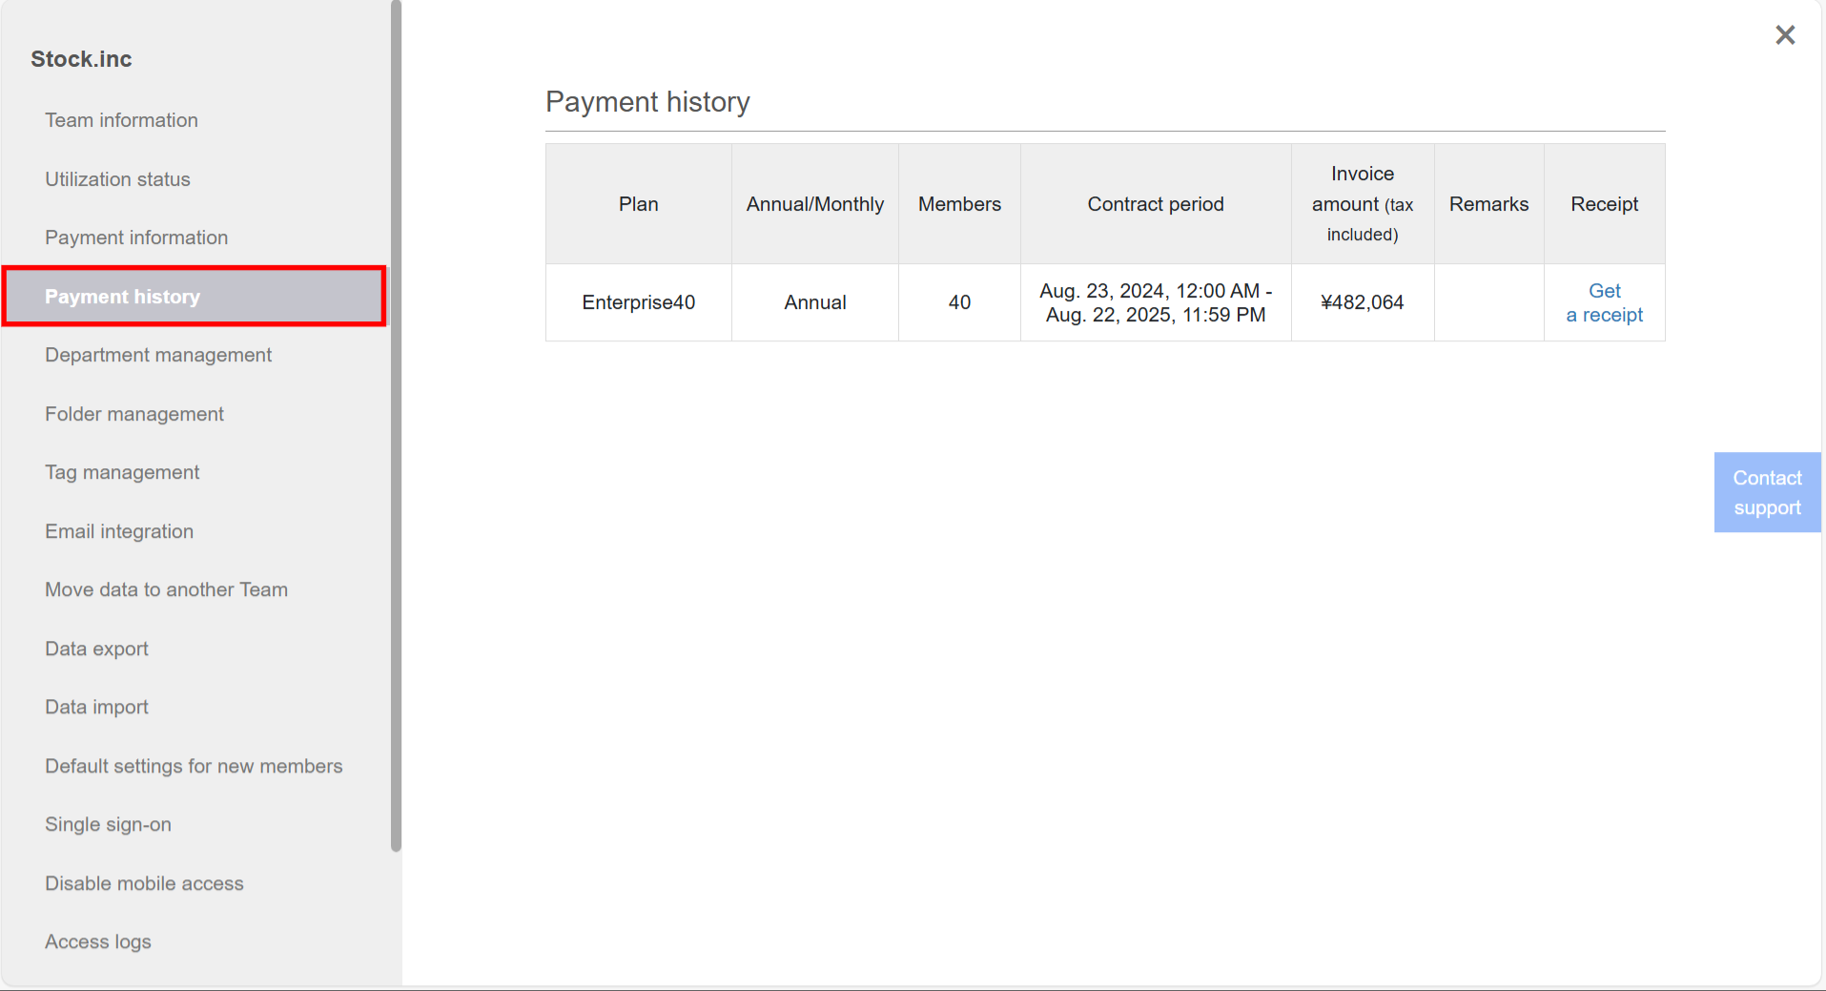Open the Tag management section
Image resolution: width=1826 pixels, height=991 pixels.
[x=122, y=471]
